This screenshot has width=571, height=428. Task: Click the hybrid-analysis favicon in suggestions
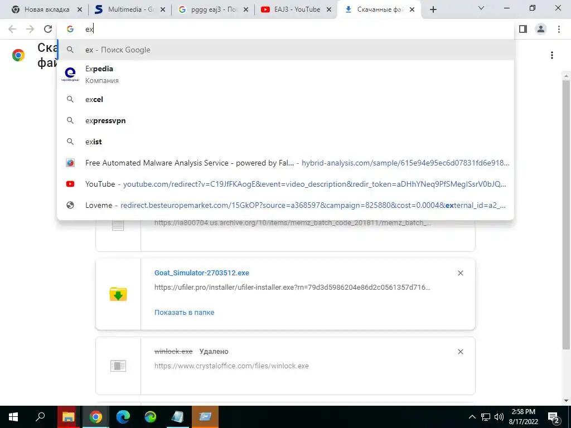[x=70, y=163]
